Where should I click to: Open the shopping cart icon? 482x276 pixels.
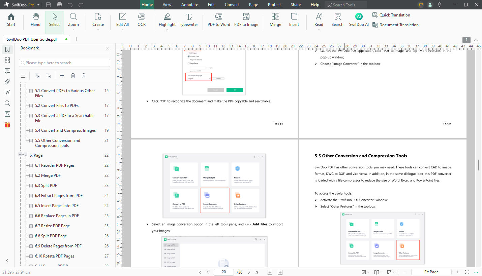click(x=420, y=5)
